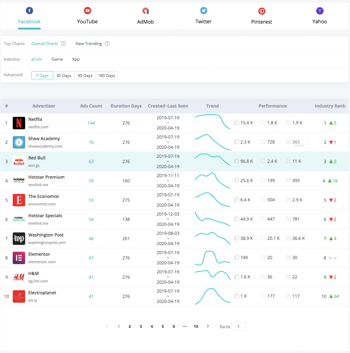Open help icon next to New Trending

click(107, 44)
